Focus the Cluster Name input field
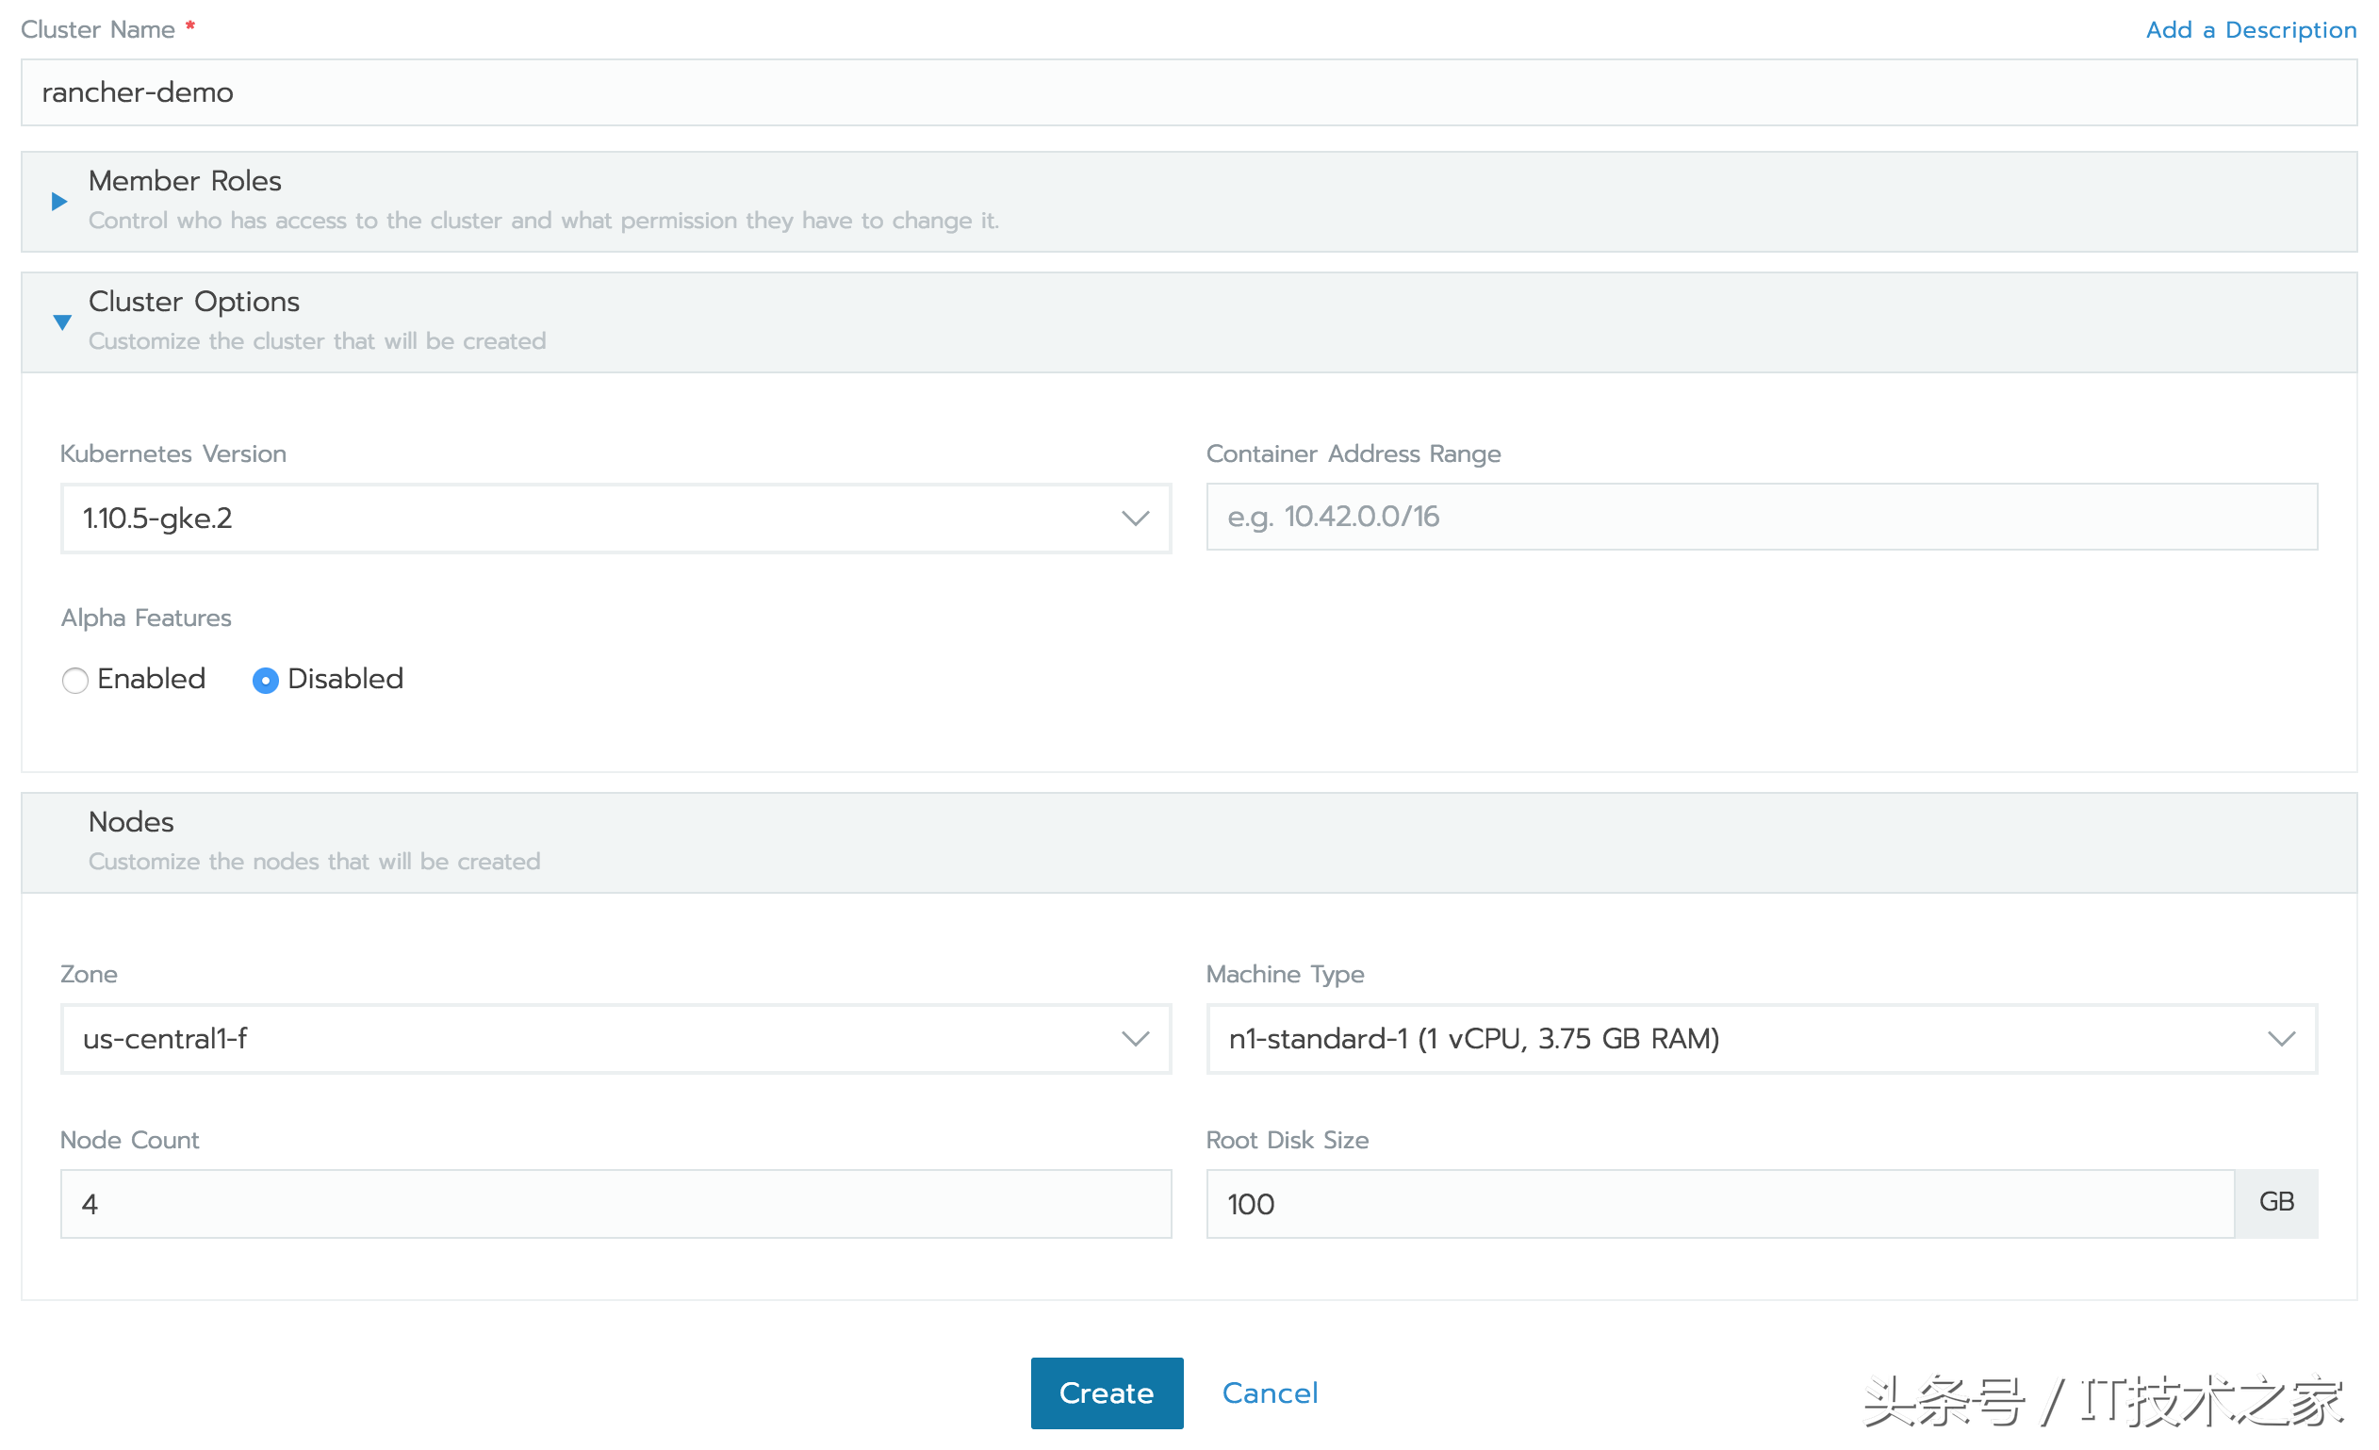The image size is (2379, 1450). point(1188,92)
